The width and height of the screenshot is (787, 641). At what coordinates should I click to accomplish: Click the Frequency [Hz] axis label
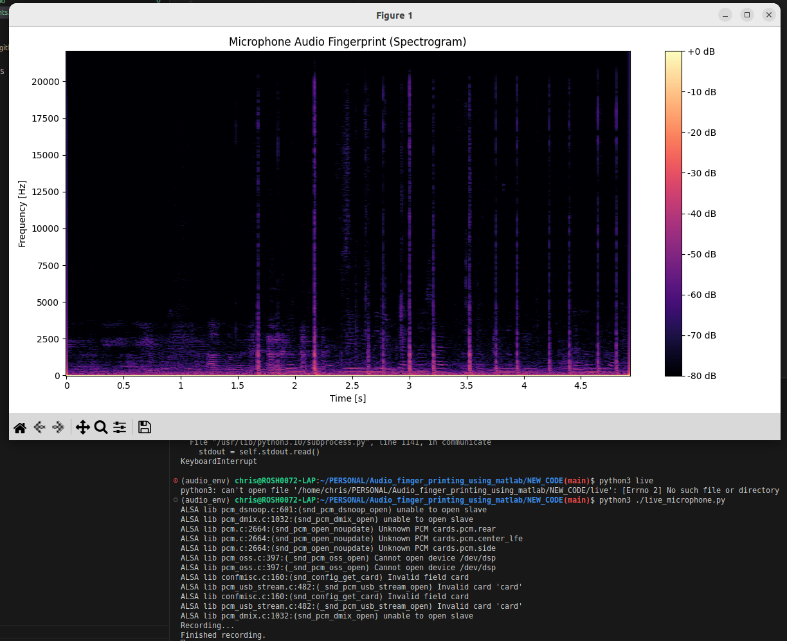[x=23, y=214]
